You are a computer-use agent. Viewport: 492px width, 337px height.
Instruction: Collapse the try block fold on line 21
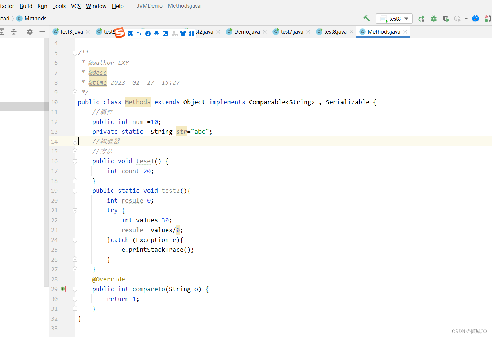[x=75, y=210]
